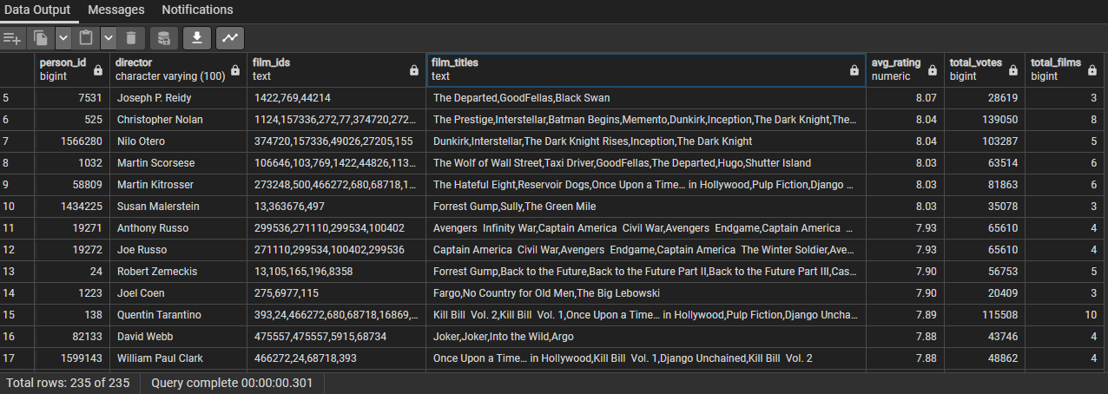The height and width of the screenshot is (394, 1108).
Task: Select the avg_rating column header
Action: coord(905,69)
